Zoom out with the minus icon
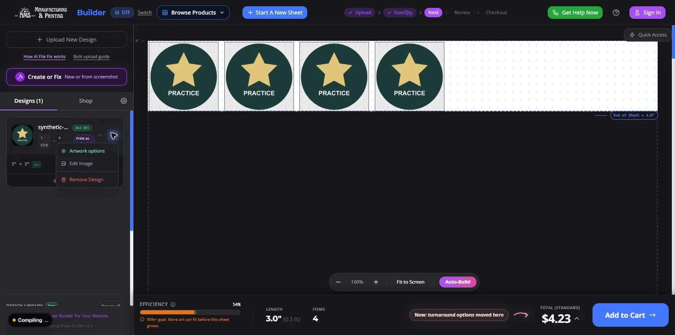 338,282
